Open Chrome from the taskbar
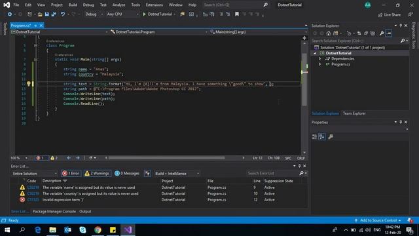Screen dimensions: 419x236 98,230
